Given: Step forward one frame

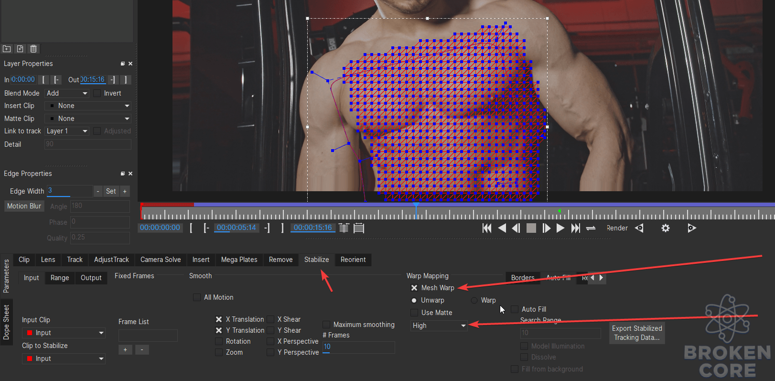Looking at the screenshot, I should [x=546, y=229].
